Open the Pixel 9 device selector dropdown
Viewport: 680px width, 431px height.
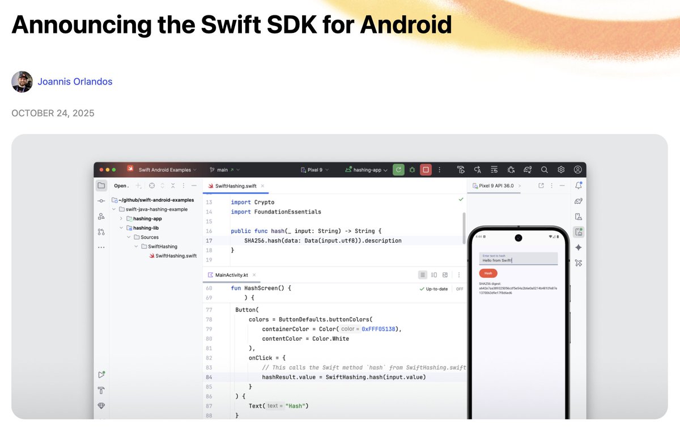pyautogui.click(x=314, y=170)
